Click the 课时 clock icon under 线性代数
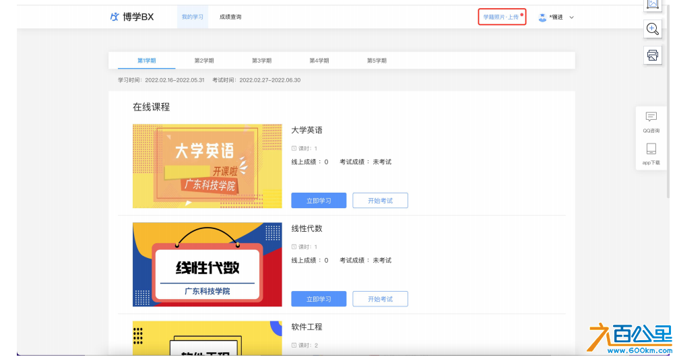 pyautogui.click(x=294, y=247)
